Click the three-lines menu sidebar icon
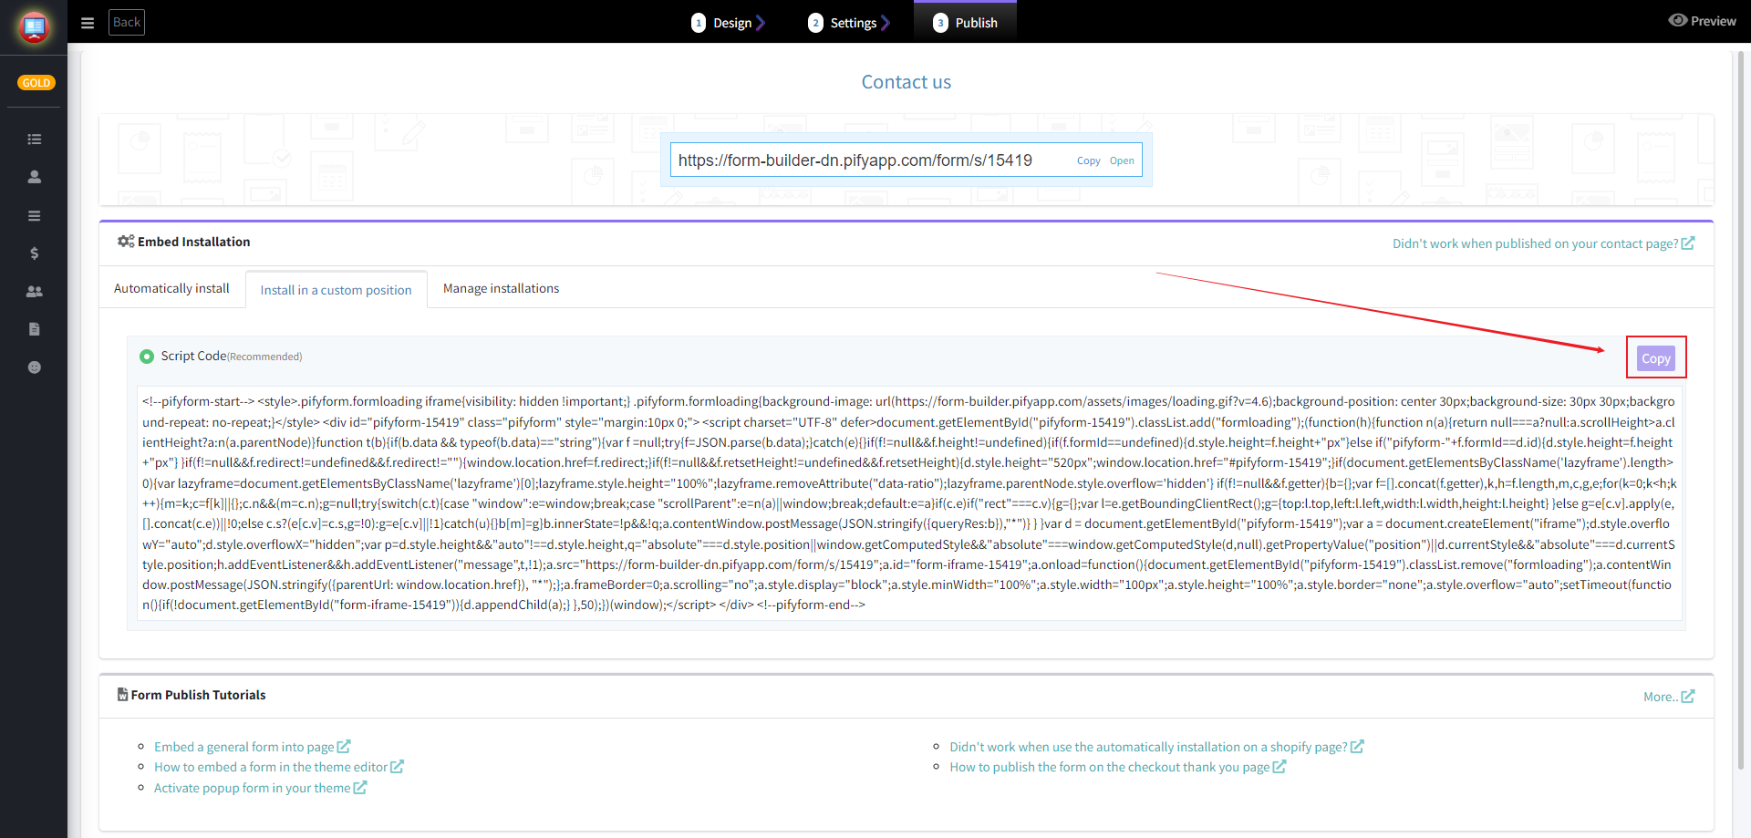The height and width of the screenshot is (838, 1751). point(35,216)
